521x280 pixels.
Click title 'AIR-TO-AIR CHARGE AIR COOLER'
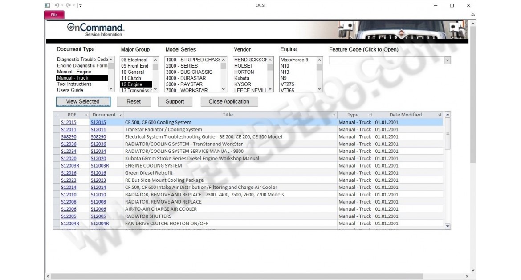tap(161, 209)
